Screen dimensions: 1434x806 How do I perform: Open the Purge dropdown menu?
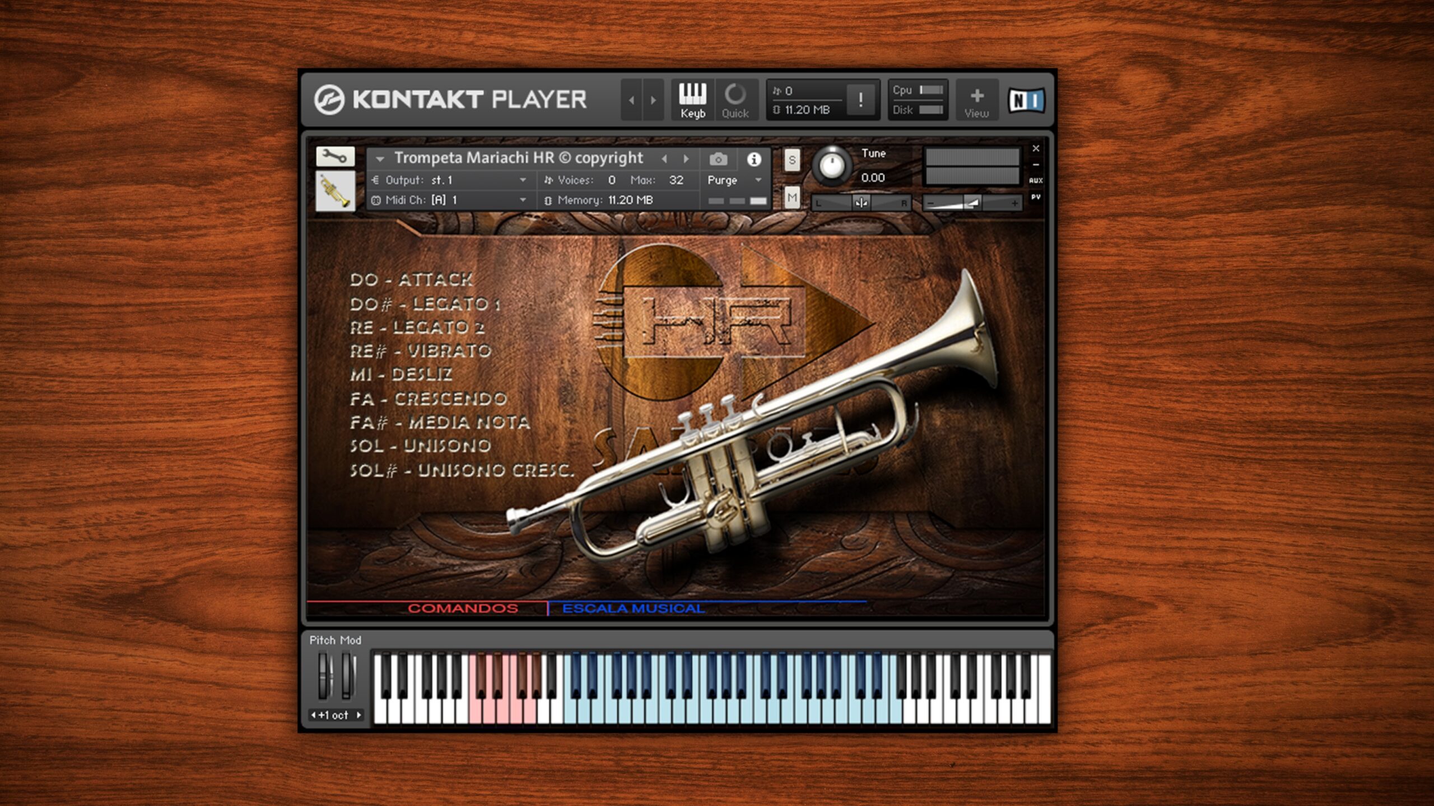pyautogui.click(x=734, y=180)
